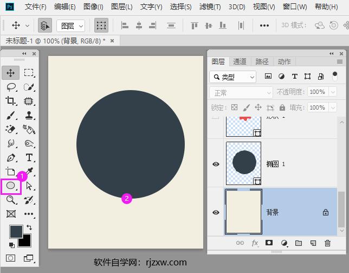Screen dimensions: 349x273
Task: Switch to the 通道 tab
Action: click(x=240, y=61)
